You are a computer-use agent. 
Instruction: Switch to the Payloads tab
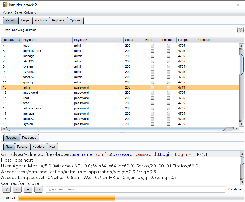[58, 20]
